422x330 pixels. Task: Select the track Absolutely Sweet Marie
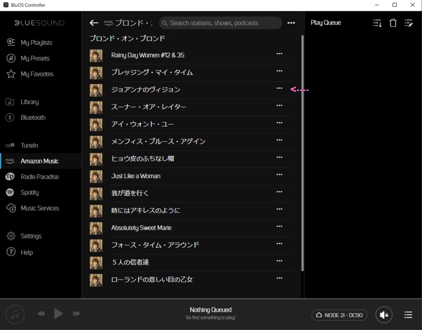141,228
